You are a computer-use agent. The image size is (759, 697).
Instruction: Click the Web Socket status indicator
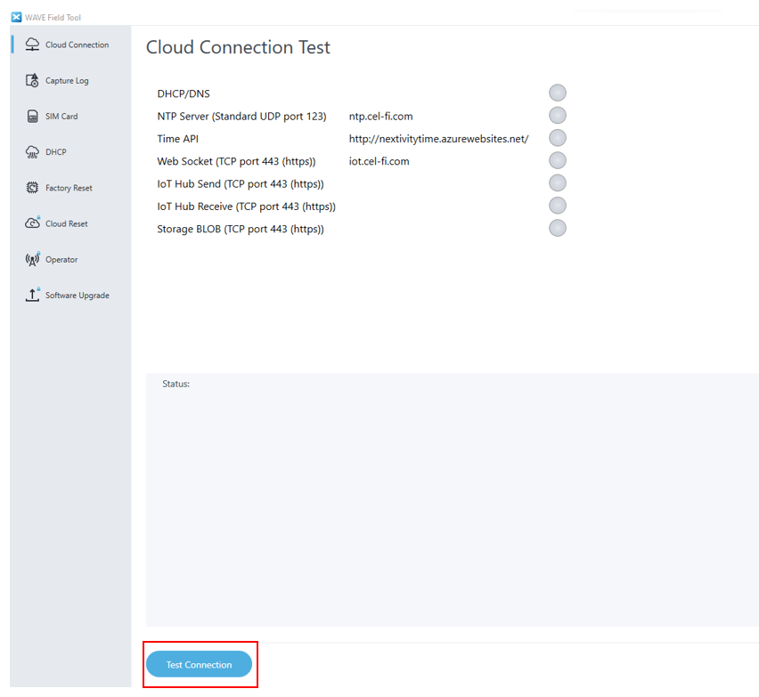tap(558, 160)
